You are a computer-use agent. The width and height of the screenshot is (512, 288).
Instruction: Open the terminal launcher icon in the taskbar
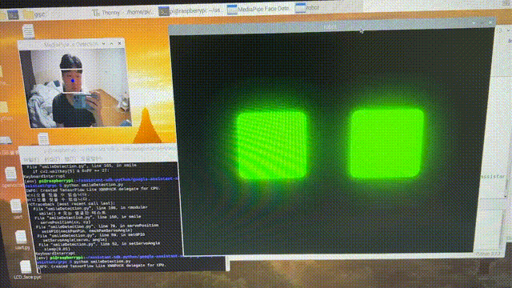13,15
